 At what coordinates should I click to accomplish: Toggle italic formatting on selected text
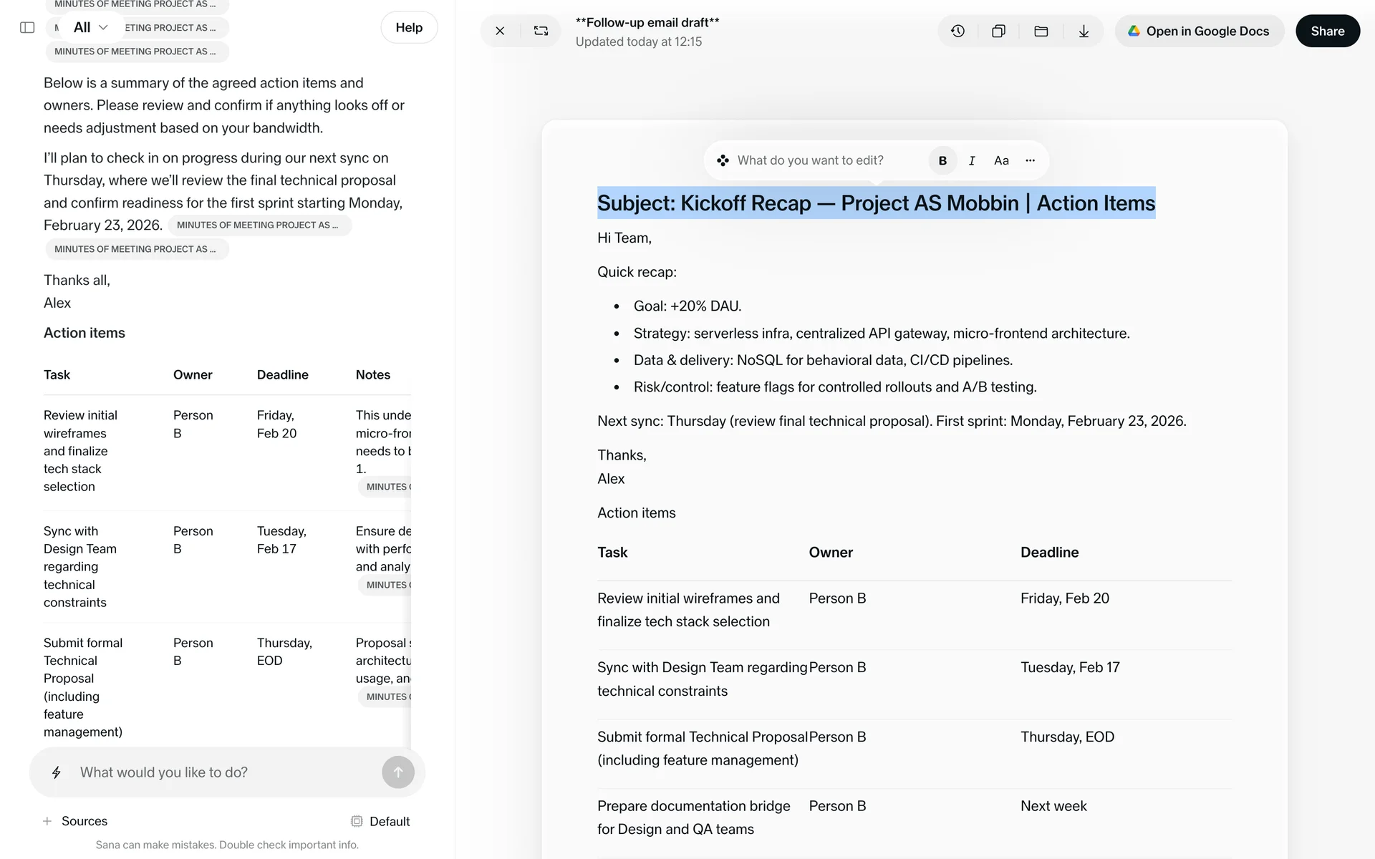(972, 160)
